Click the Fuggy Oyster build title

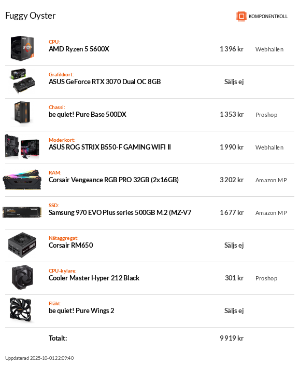pos(31,16)
